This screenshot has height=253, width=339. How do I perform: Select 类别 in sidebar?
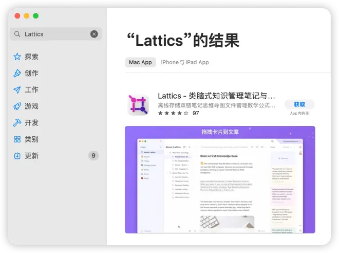tap(31, 139)
